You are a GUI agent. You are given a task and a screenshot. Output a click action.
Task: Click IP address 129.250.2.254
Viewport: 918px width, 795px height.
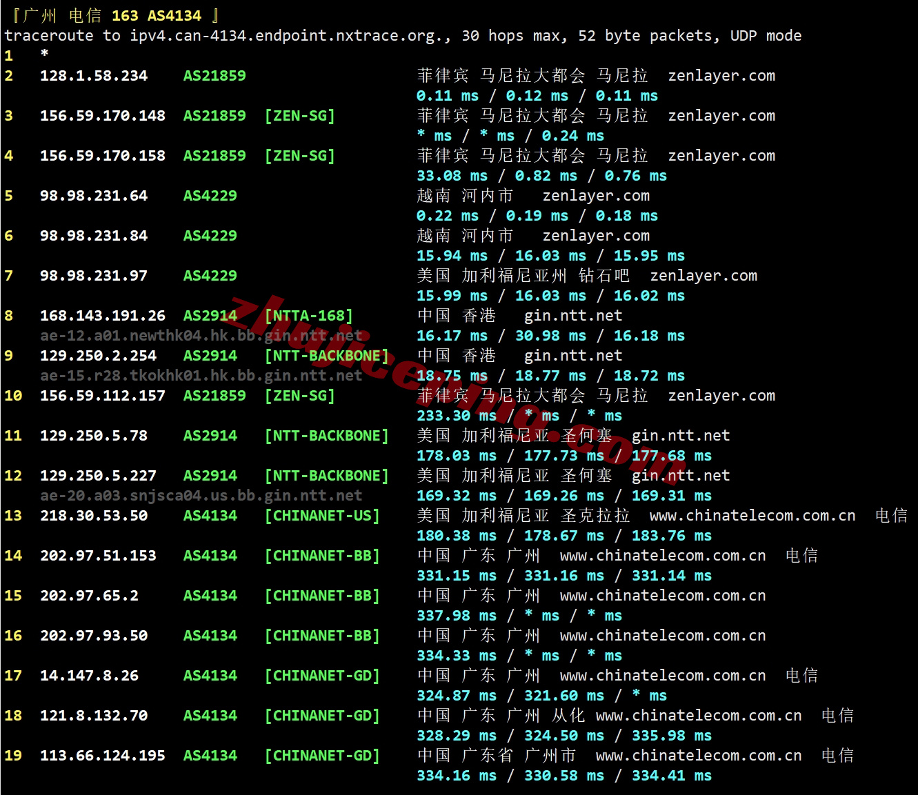pyautogui.click(x=99, y=356)
